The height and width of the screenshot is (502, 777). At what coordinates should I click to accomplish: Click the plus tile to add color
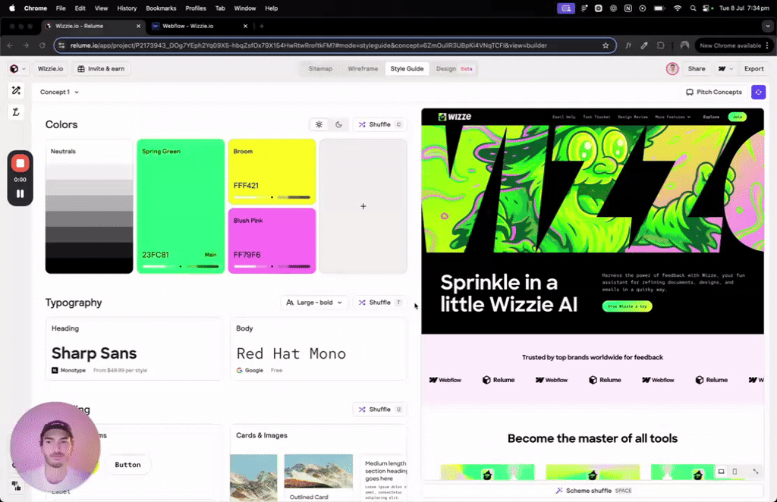coord(363,206)
